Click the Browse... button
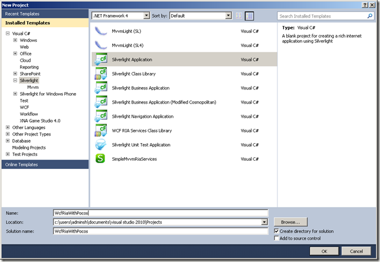 (290, 222)
